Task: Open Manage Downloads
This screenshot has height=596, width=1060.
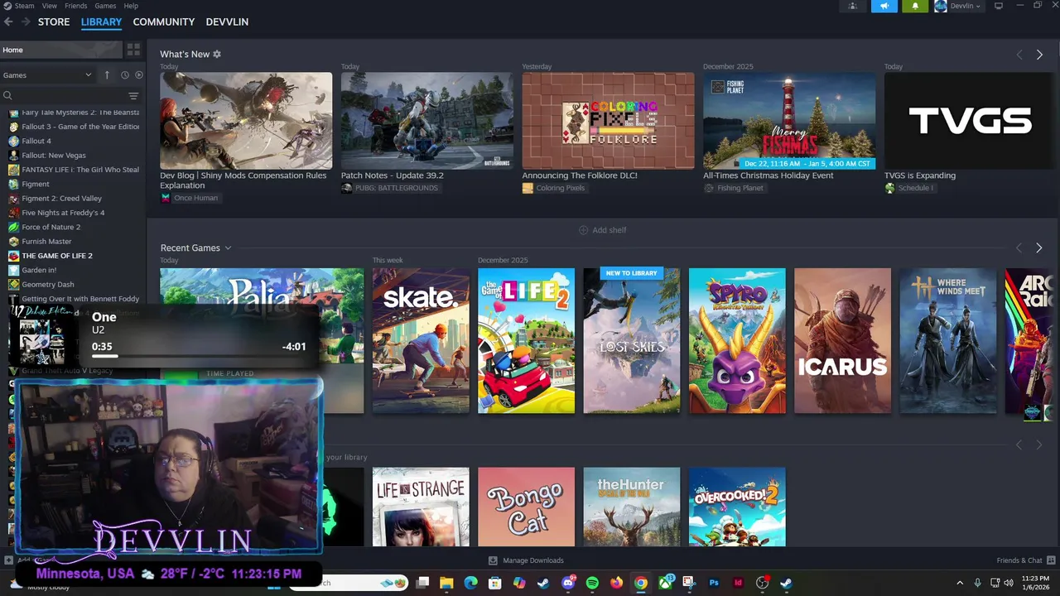Action: pyautogui.click(x=526, y=560)
